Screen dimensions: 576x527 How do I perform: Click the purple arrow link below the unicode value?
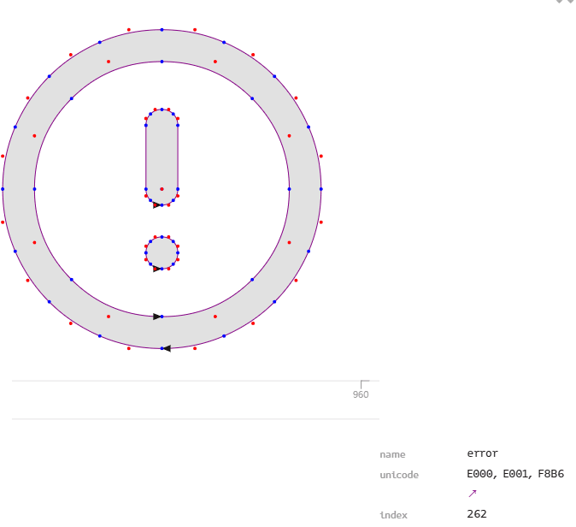[472, 493]
